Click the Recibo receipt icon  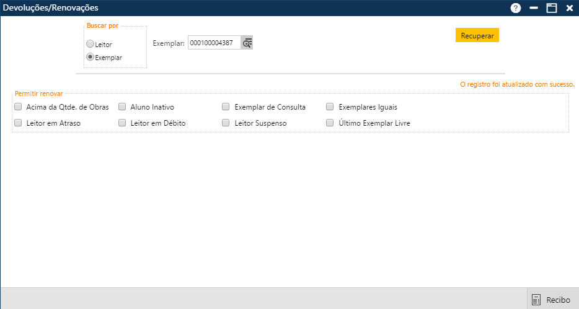(536, 300)
